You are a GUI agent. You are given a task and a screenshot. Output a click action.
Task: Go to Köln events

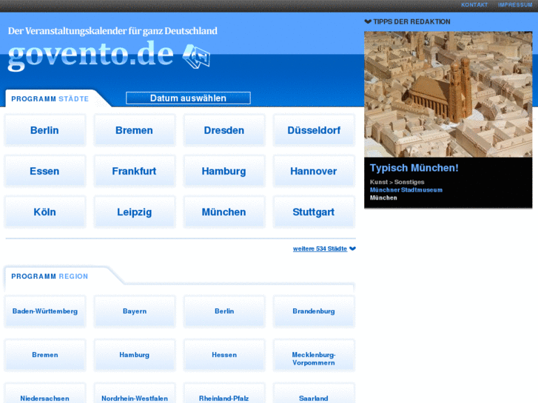(x=44, y=212)
